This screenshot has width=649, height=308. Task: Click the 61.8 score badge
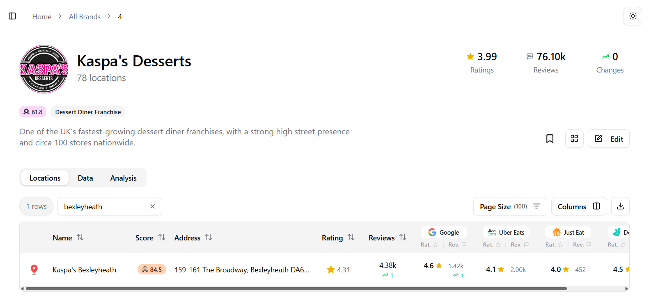[33, 112]
